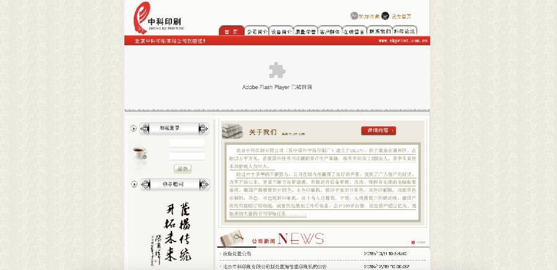Open the news about 海德堡印刷机 disposal
The width and height of the screenshot is (557, 270).
(x=275, y=266)
